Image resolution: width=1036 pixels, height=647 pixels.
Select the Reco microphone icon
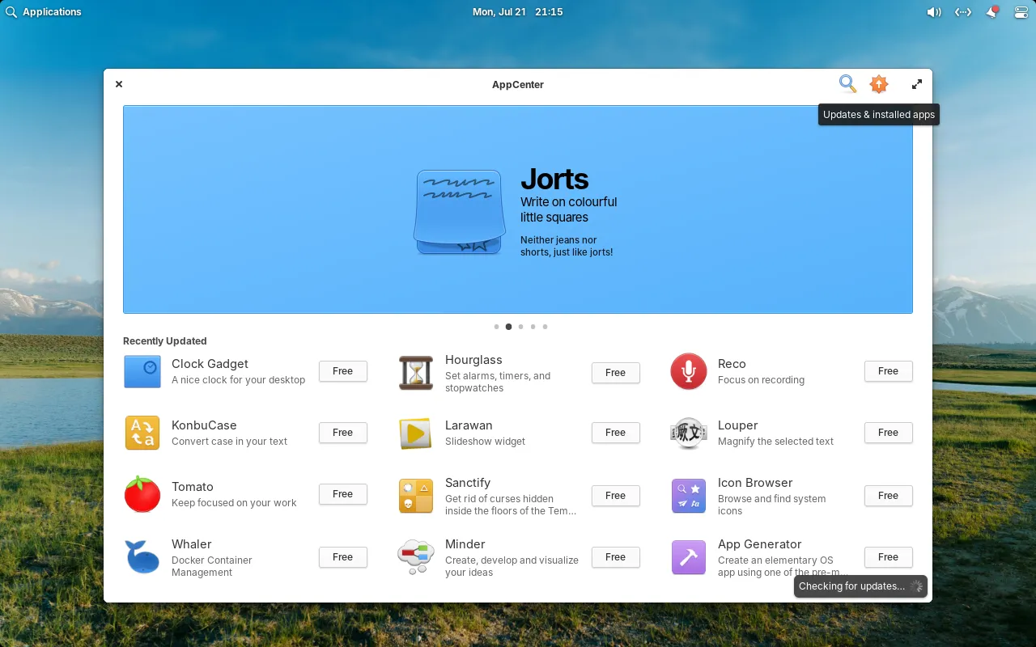point(689,372)
